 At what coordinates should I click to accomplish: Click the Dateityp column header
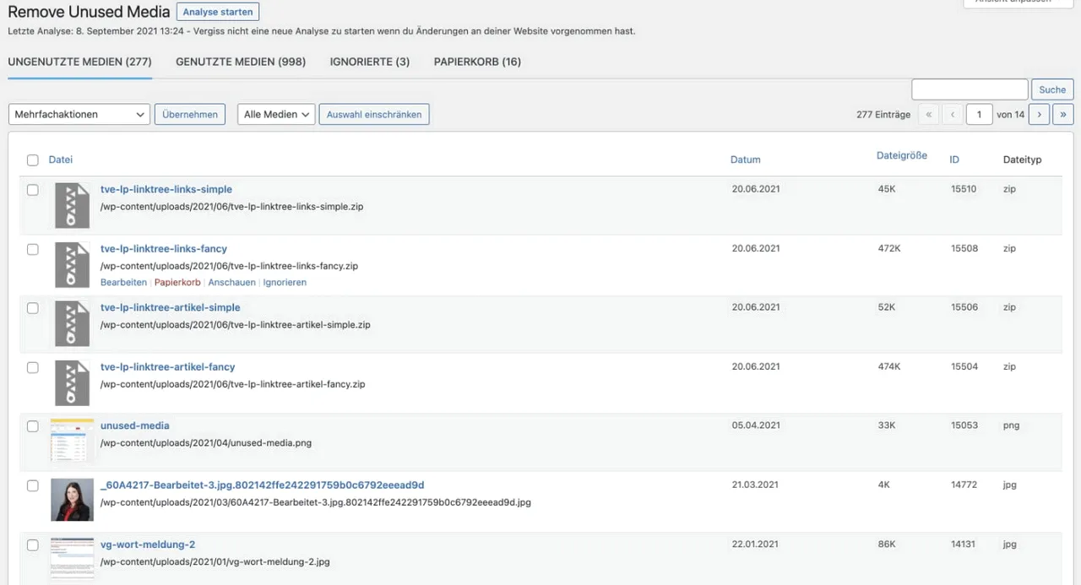click(1022, 160)
